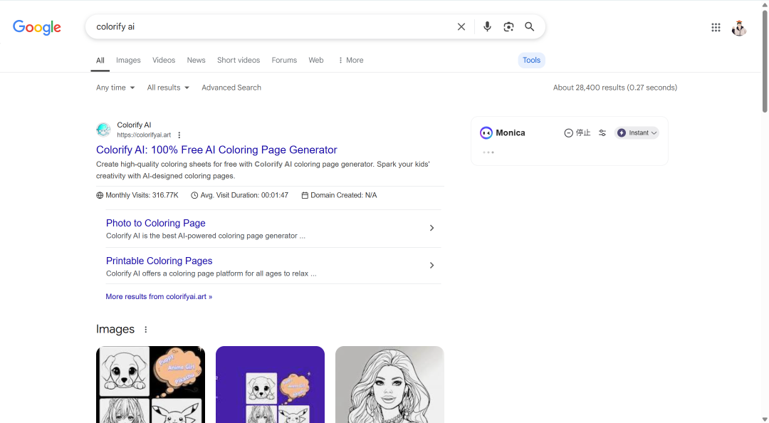Start voice search with microphone icon
The image size is (769, 423).
pyautogui.click(x=487, y=26)
